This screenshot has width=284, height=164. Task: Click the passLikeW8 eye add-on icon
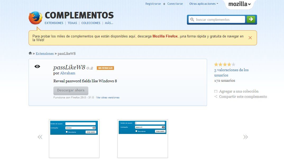37,66
